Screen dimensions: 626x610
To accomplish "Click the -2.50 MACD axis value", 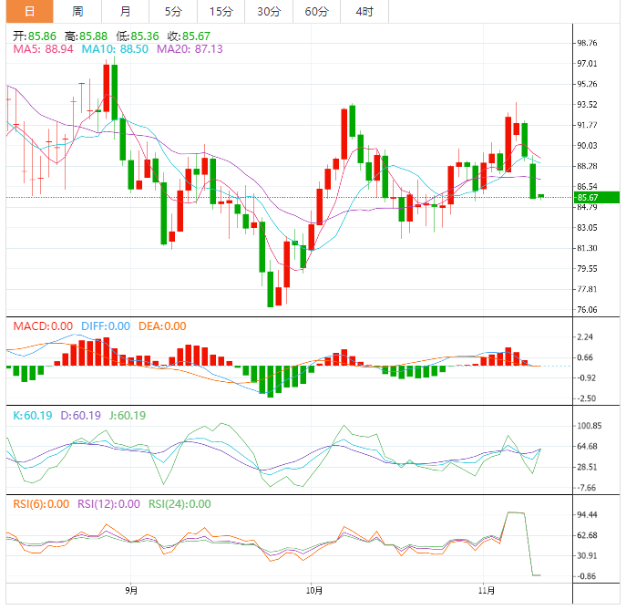I will pyautogui.click(x=587, y=398).
